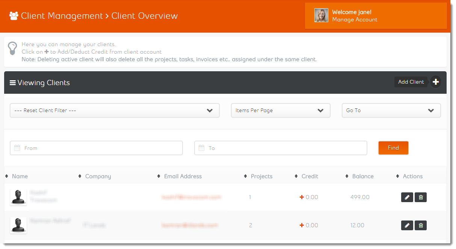456x249 pixels.
Task: Open projects count 2 link
Action: [251, 225]
